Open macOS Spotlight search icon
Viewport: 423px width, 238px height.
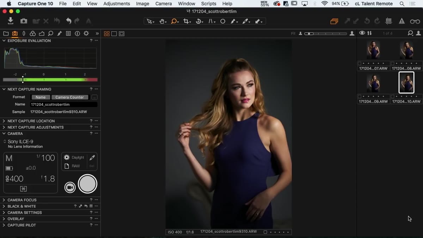(x=402, y=4)
